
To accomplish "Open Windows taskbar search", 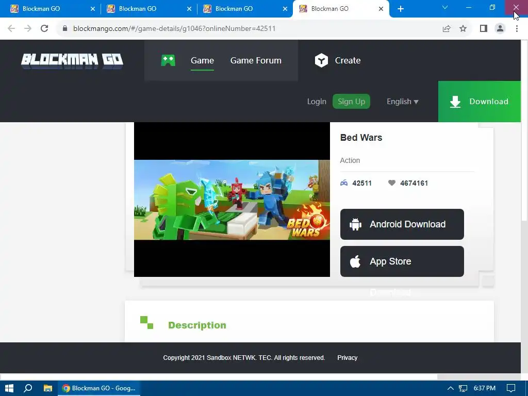I will pyautogui.click(x=28, y=388).
